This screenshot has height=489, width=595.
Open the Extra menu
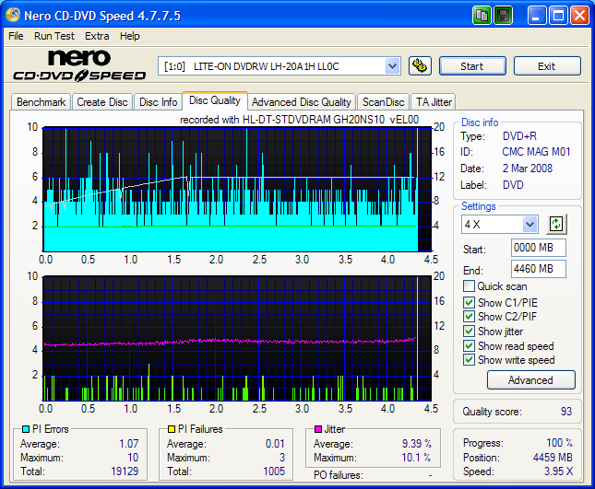coord(97,36)
